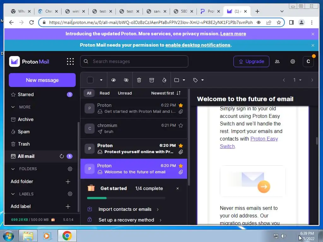323x242 pixels.
Task: Expand Import contacts or emails step
Action: pyautogui.click(x=128, y=209)
